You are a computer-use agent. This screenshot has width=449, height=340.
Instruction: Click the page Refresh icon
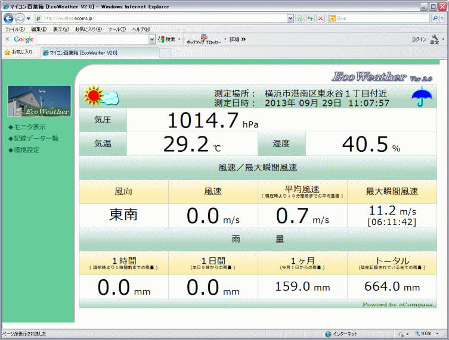point(310,18)
